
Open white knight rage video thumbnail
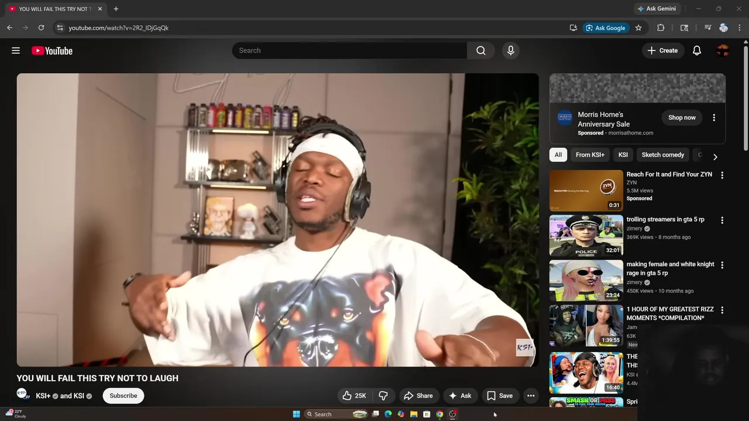tap(586, 280)
